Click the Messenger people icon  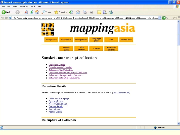tap(111, 12)
